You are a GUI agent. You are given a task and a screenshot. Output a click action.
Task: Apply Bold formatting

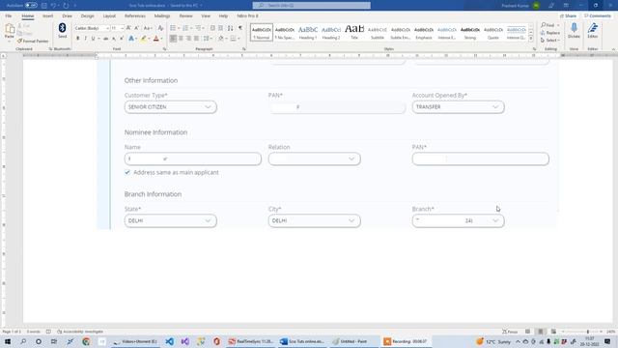click(x=77, y=39)
